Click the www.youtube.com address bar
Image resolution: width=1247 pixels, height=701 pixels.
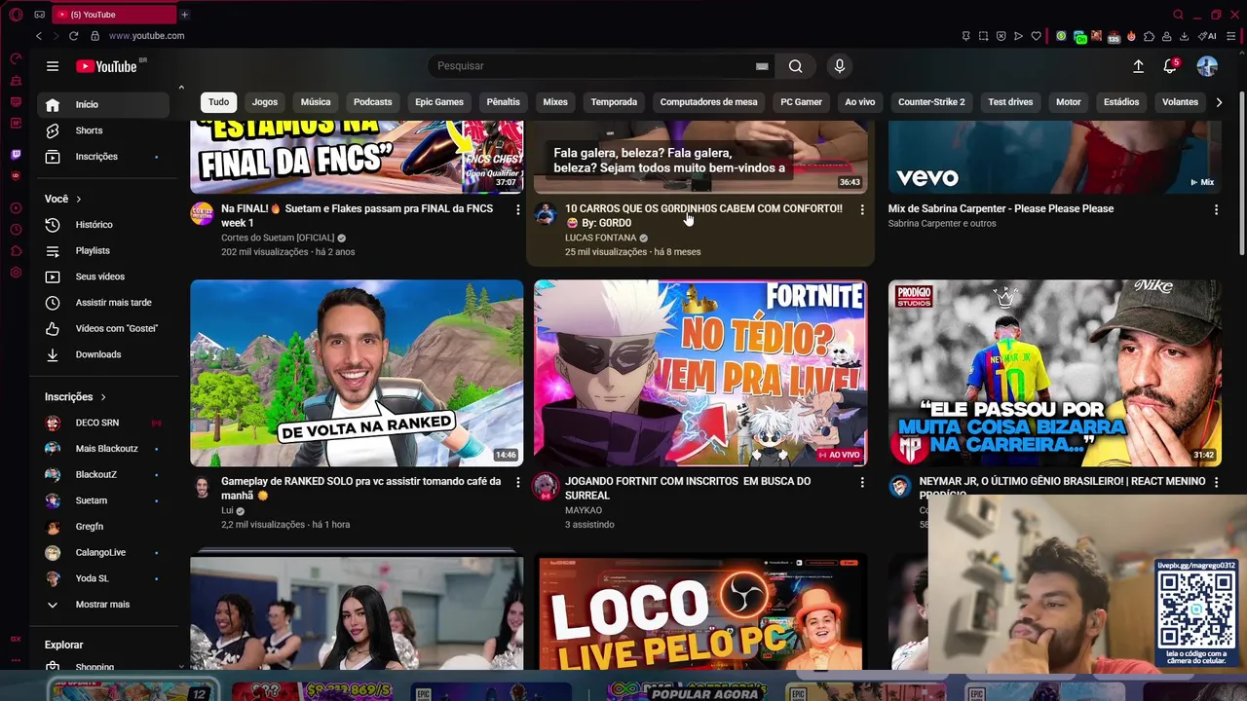tap(146, 36)
